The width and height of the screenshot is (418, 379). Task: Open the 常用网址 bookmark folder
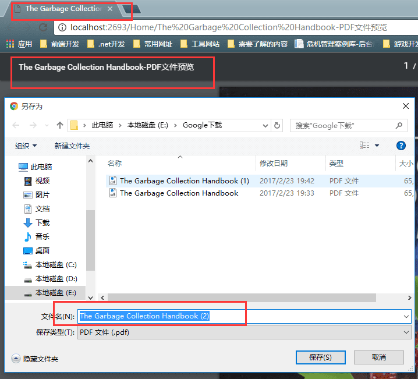153,44
